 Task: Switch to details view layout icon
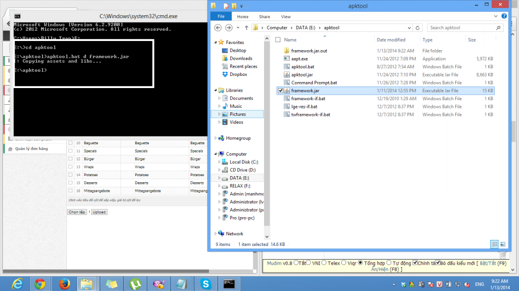click(x=494, y=244)
